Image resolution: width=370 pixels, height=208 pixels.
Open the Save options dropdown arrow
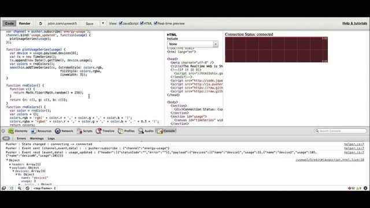pos(103,23)
